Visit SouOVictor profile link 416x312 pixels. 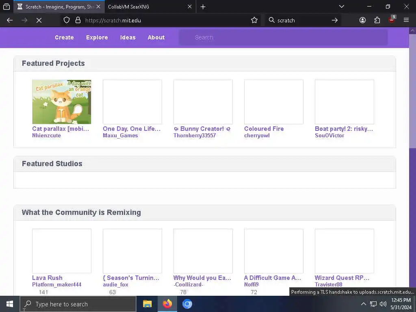pos(329,135)
